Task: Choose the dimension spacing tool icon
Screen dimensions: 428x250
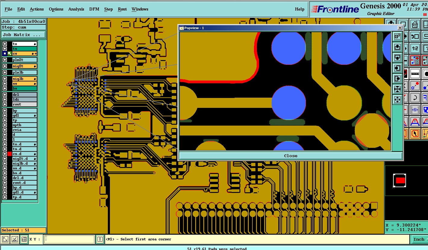Action: (x=415, y=109)
